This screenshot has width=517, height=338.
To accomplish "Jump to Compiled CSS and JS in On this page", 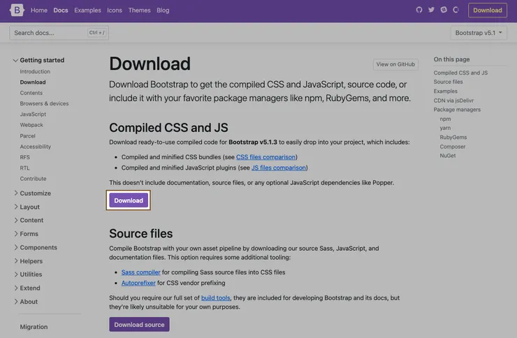I will (x=460, y=73).
